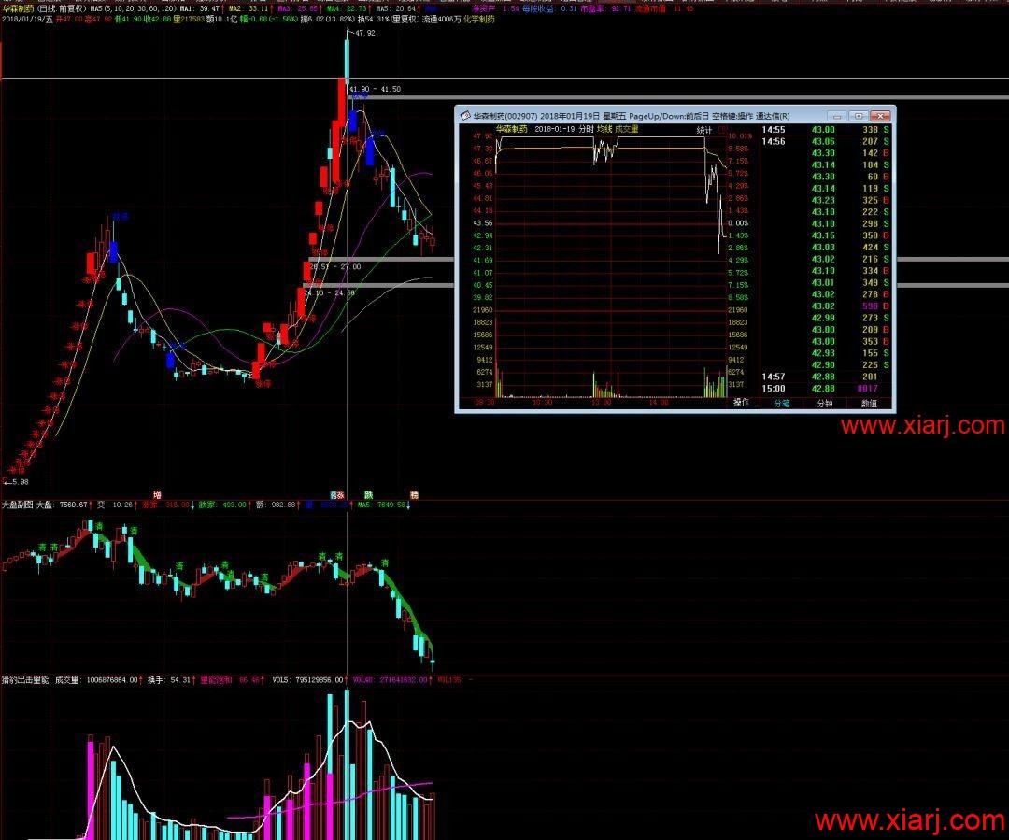Viewport: 1009px width, 840px height.
Task: Select the 14:55 tick row time
Action: pos(773,129)
